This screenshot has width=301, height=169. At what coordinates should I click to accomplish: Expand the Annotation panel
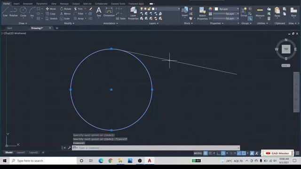(x=111, y=23)
